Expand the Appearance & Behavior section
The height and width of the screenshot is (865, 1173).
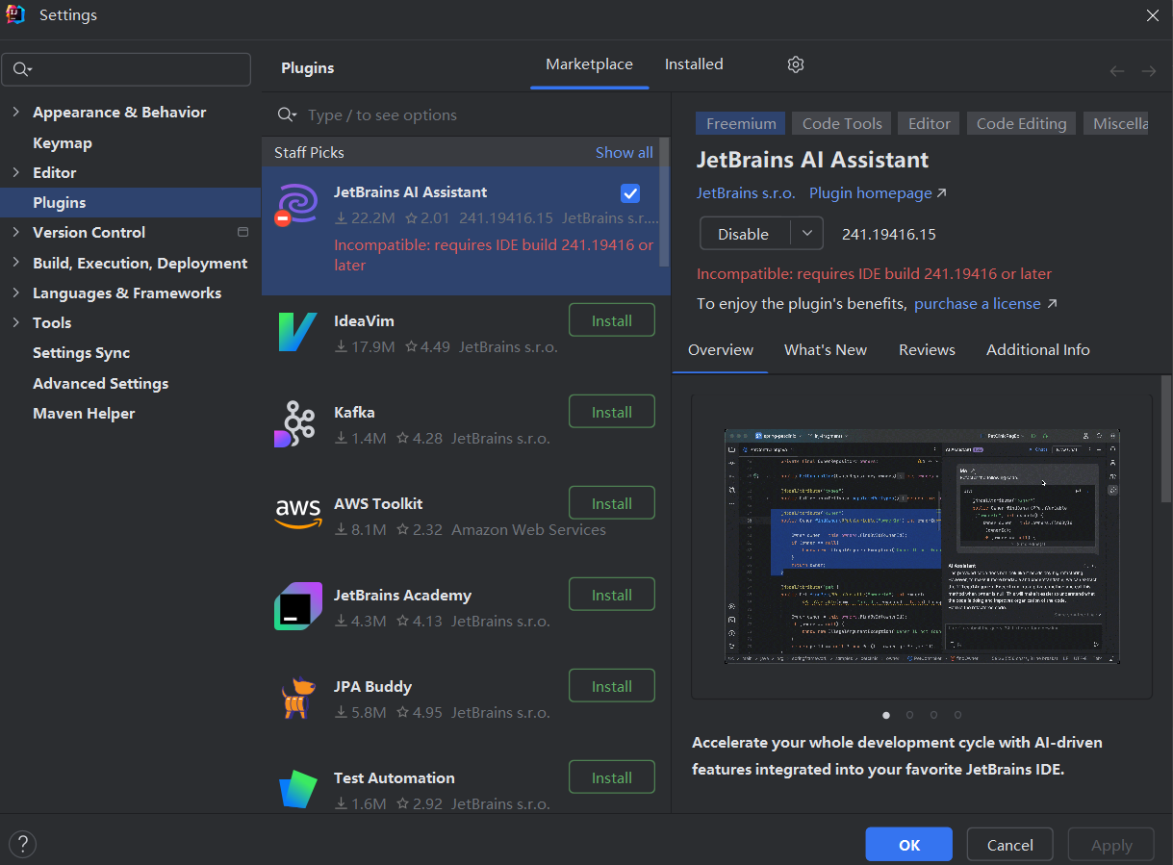pos(15,113)
